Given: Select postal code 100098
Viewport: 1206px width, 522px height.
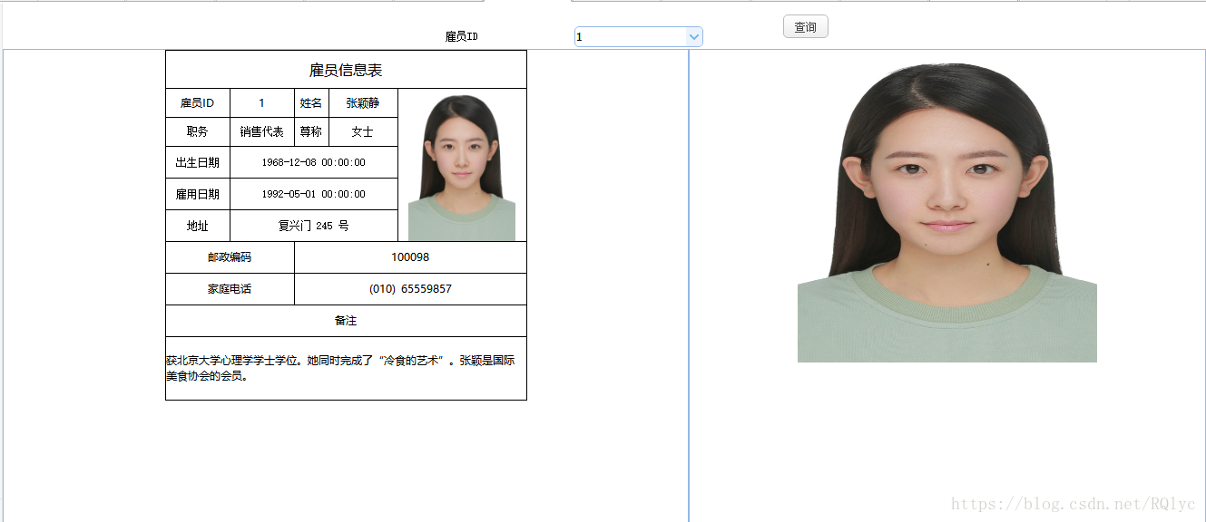Looking at the screenshot, I should (410, 257).
